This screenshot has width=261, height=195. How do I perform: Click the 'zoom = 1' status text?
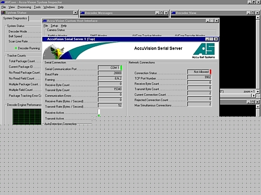(249, 91)
